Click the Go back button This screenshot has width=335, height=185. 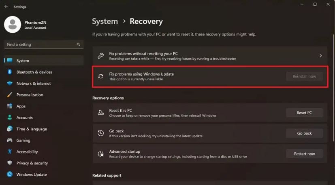click(x=304, y=133)
